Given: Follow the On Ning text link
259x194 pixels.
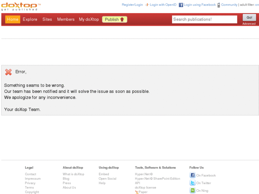Looking at the screenshot, I should click(x=202, y=190).
